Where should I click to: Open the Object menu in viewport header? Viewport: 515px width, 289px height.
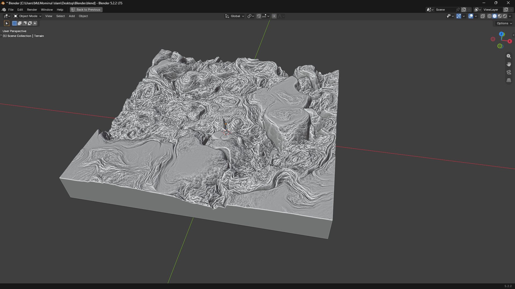coord(83,16)
